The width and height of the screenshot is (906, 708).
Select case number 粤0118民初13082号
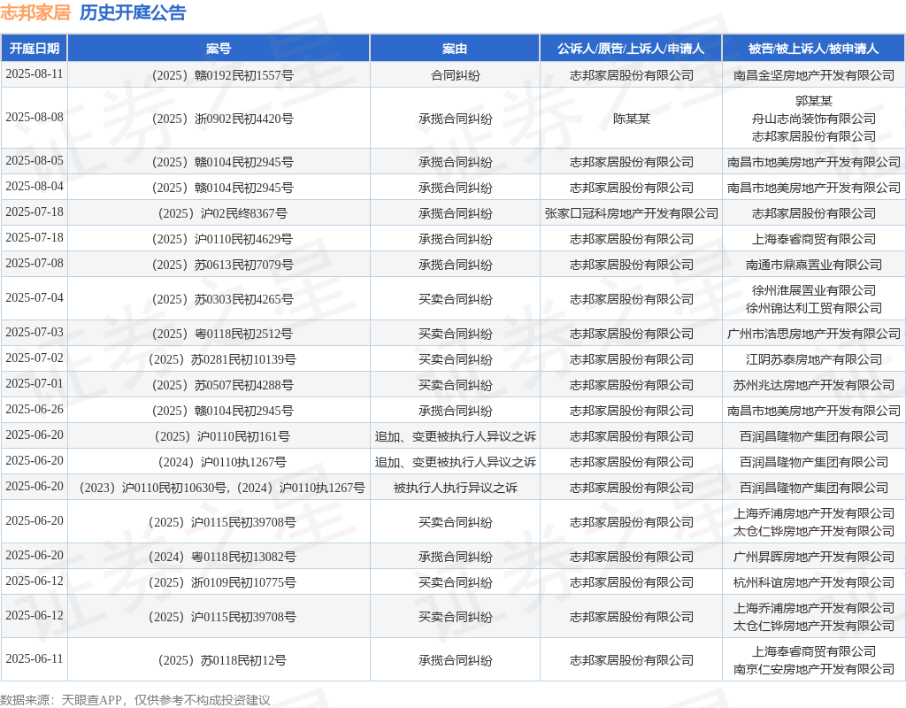point(222,557)
